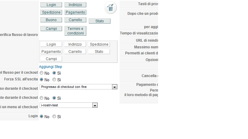The image size is (248, 139).
Task: Click the white Carrello workflow step
Action: click(x=75, y=52)
